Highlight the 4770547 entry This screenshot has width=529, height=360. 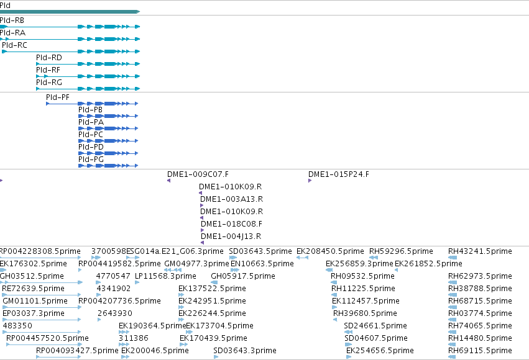point(113,276)
